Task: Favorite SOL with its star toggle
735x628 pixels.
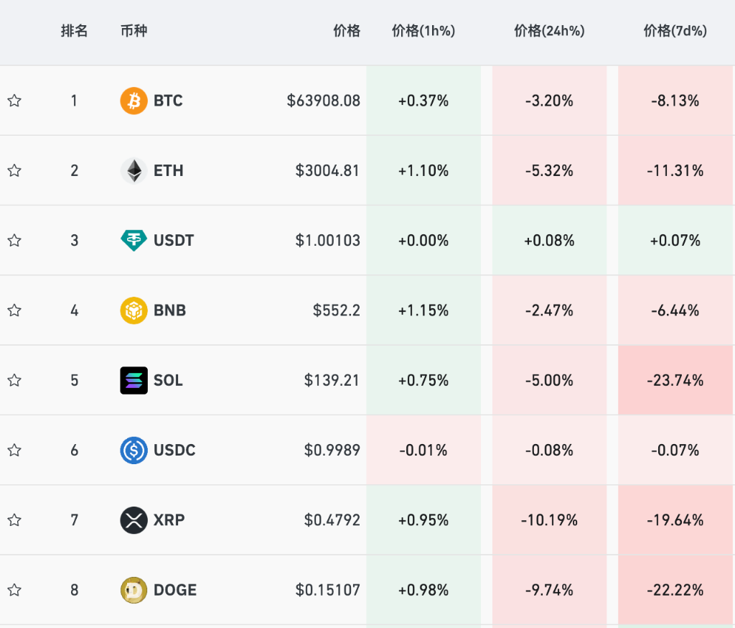Action: [x=14, y=380]
